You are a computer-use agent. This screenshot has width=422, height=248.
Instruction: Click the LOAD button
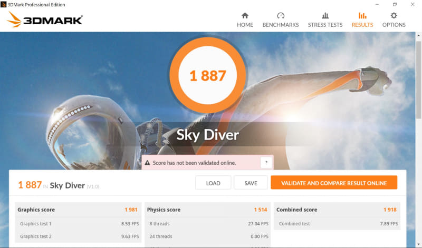click(213, 183)
